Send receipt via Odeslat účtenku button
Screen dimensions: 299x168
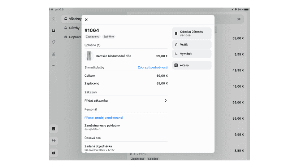tap(192, 33)
